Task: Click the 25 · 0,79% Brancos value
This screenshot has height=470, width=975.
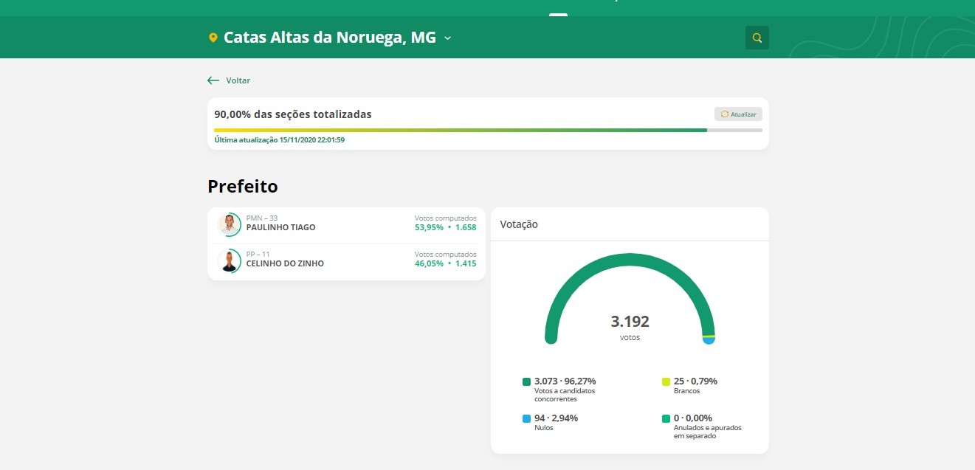Action: point(695,381)
